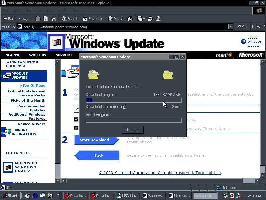Click Microsoft Windows Family site icon
This screenshot has width=266, height=200.
coord(8,167)
